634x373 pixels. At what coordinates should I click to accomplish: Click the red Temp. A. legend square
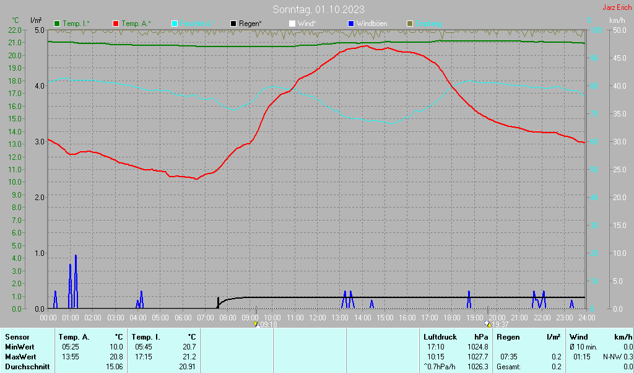coord(116,24)
